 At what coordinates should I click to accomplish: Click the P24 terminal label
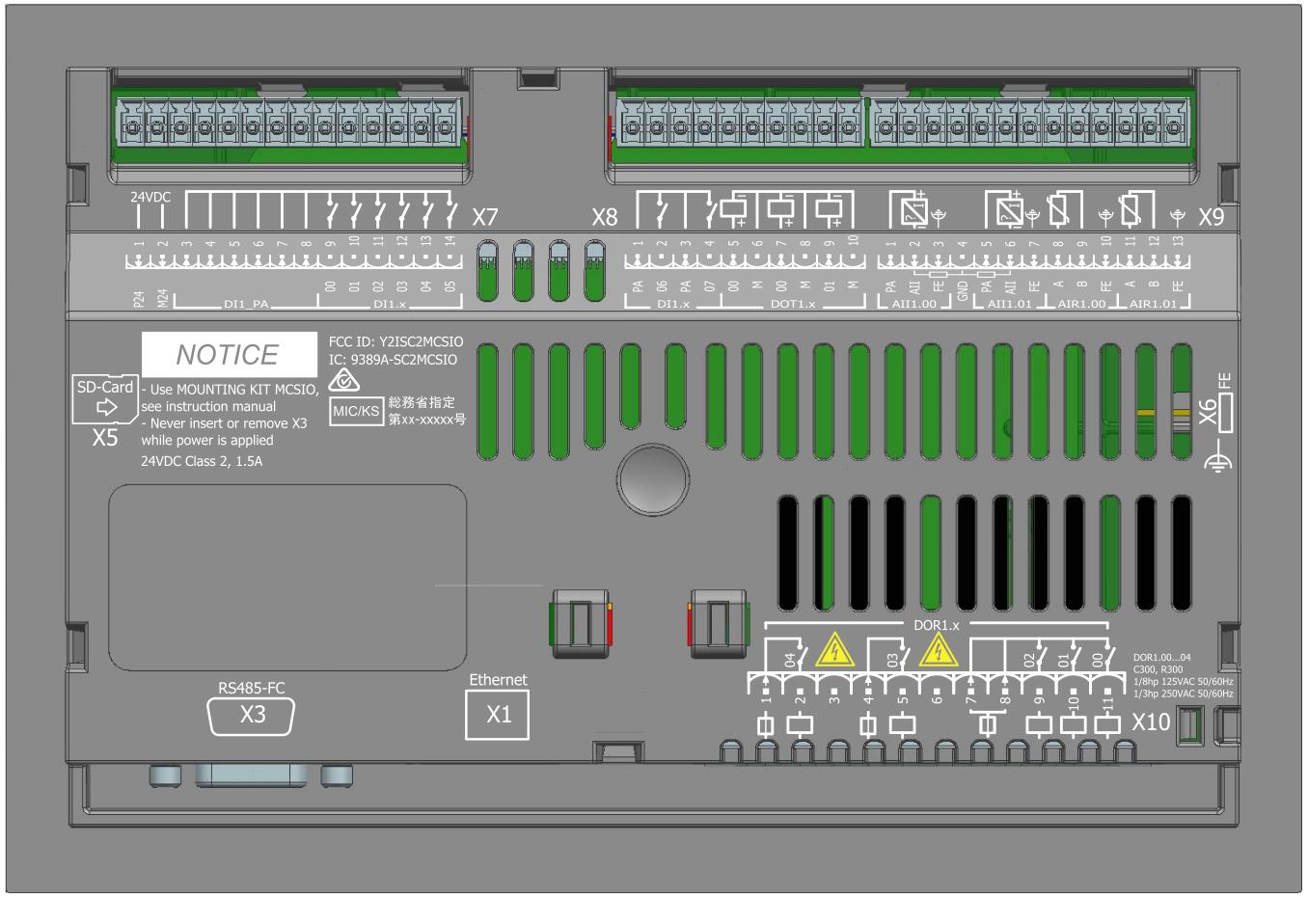click(x=139, y=300)
